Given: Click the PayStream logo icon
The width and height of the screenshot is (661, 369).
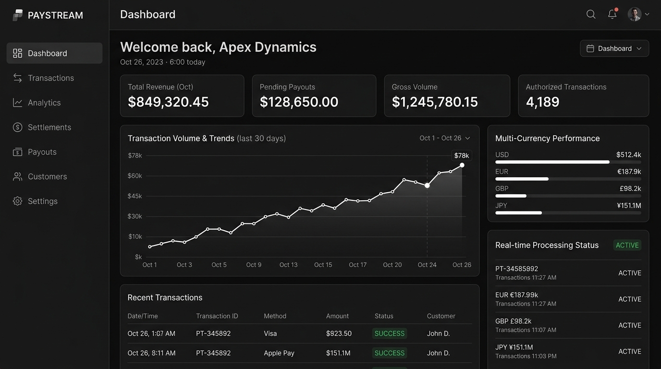Looking at the screenshot, I should [18, 15].
